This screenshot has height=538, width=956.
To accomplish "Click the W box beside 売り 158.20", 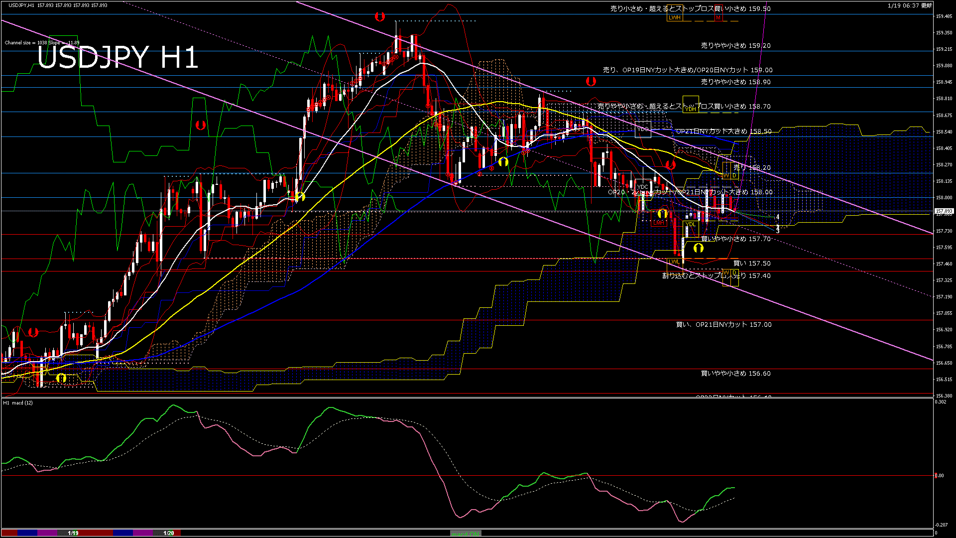I will pyautogui.click(x=726, y=175).
